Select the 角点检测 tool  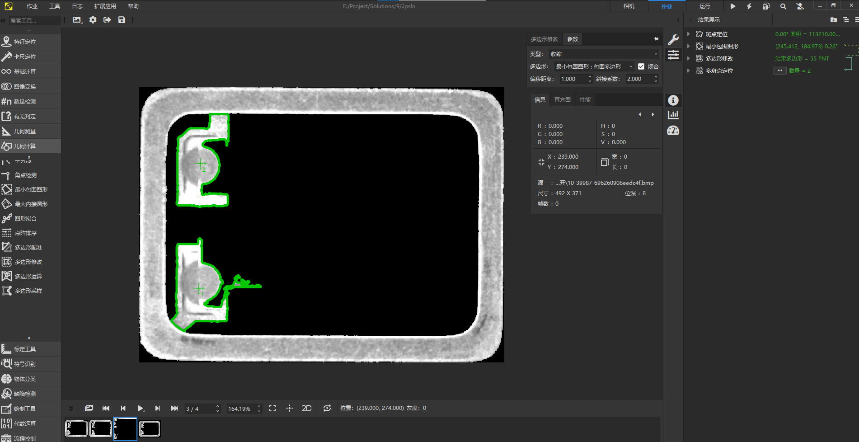25,175
